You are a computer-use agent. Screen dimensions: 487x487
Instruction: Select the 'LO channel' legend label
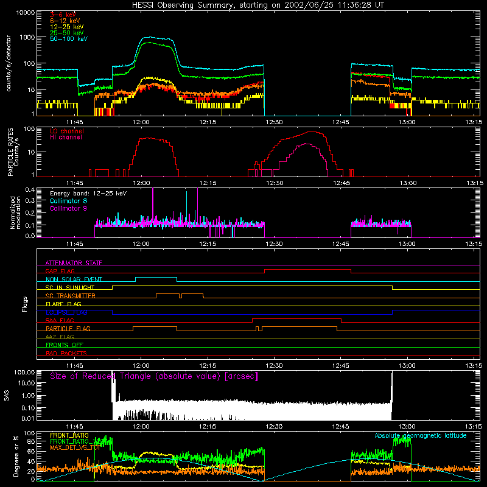click(x=67, y=131)
